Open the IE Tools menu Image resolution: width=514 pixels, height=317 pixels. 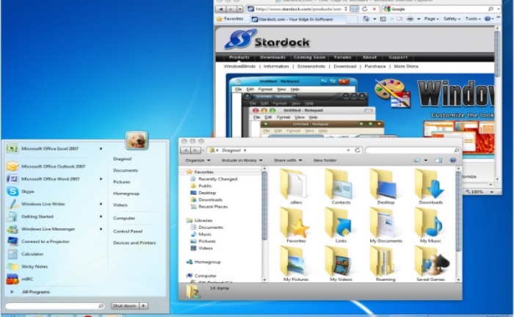(x=473, y=19)
